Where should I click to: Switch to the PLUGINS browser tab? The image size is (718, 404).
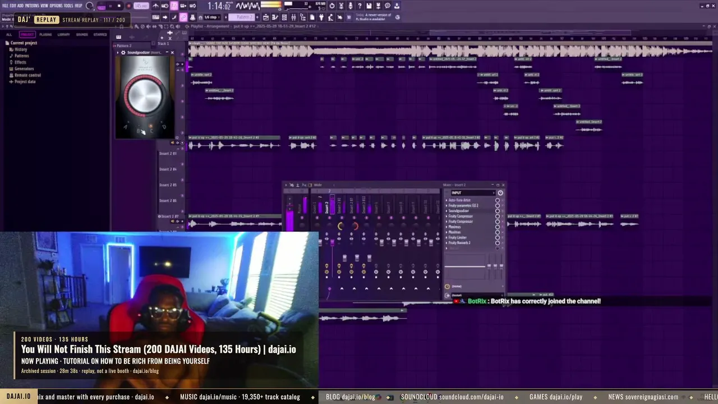coord(45,35)
